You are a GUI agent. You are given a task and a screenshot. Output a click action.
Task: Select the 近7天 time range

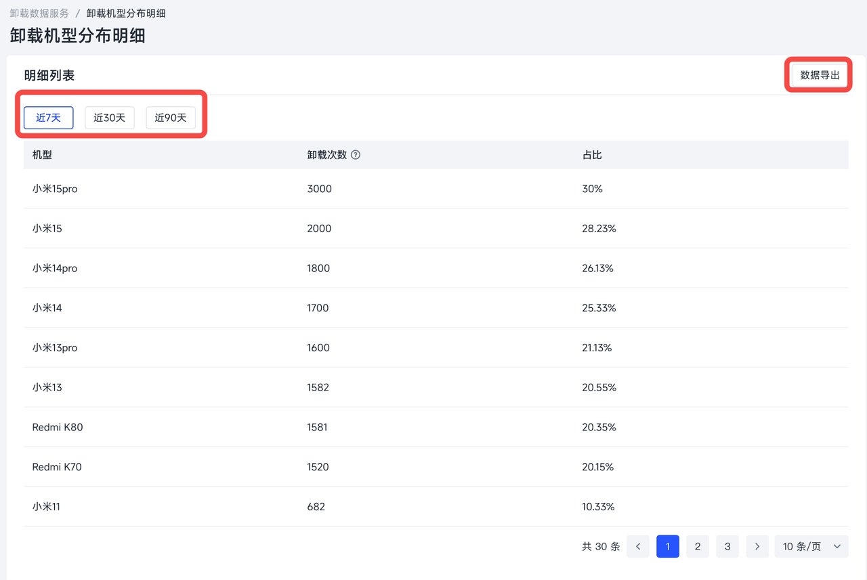pos(49,118)
